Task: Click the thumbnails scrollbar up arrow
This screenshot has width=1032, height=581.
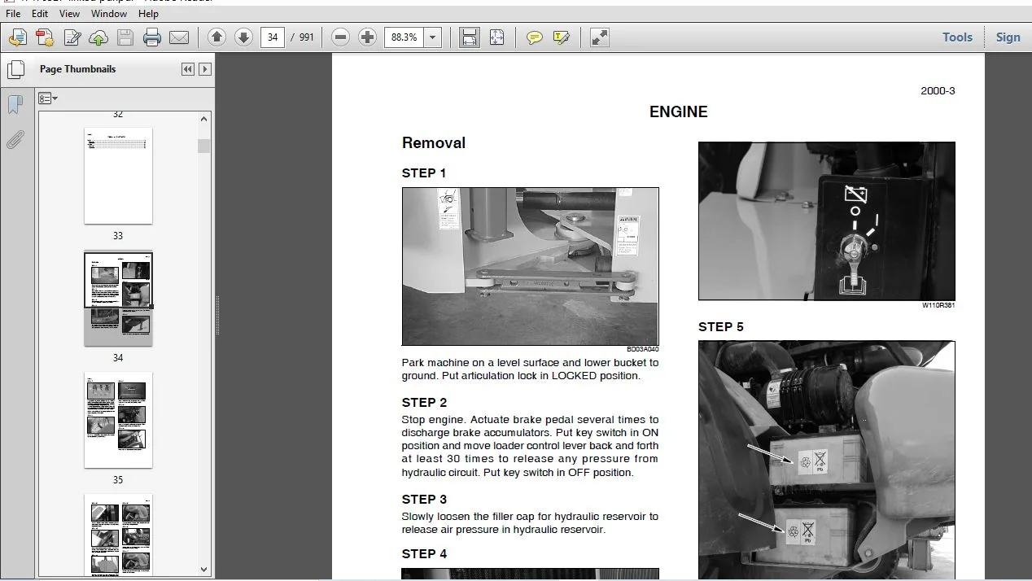Action: pos(203,119)
